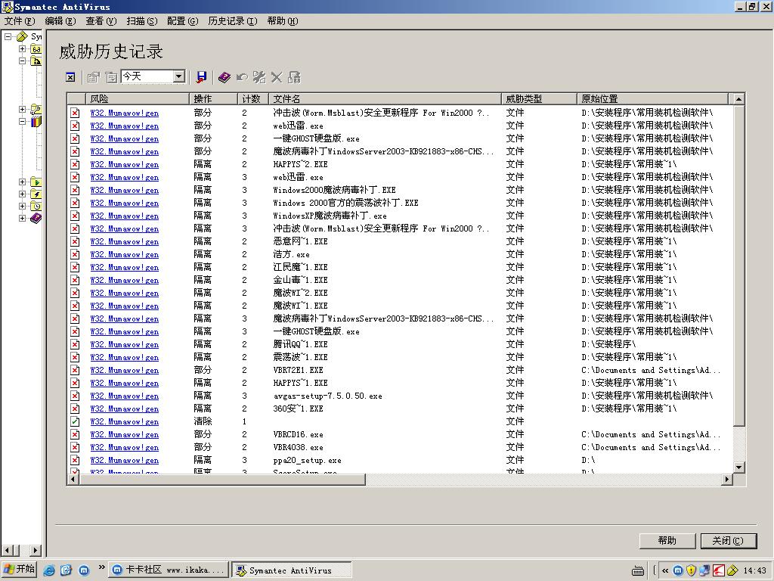Open the 扫描(S) menu
The height and width of the screenshot is (581, 774).
pyautogui.click(x=141, y=21)
